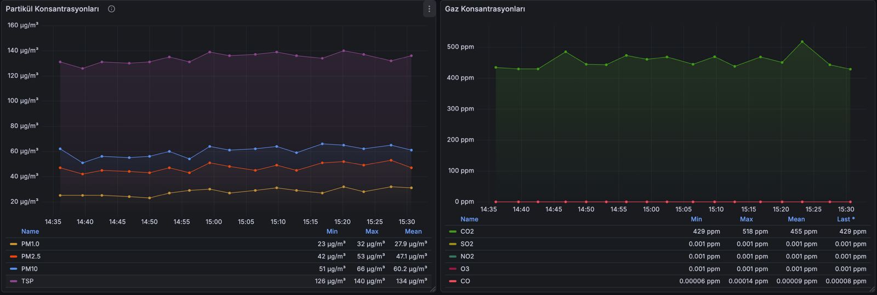Open the Partikül Konsantrasyonları panel three-dot menu
This screenshot has width=877, height=295.
point(429,9)
